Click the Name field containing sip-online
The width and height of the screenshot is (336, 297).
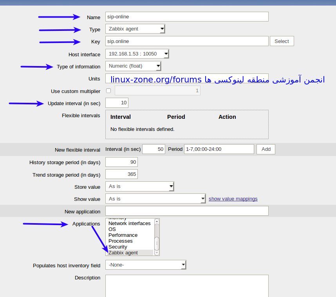[x=187, y=17]
